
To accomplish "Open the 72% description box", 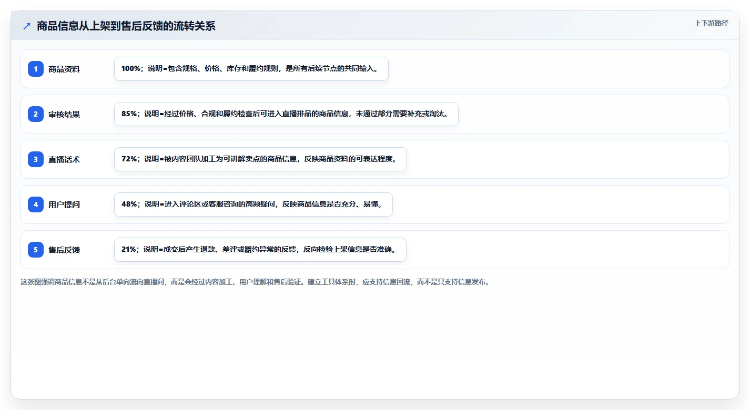I will pyautogui.click(x=260, y=159).
